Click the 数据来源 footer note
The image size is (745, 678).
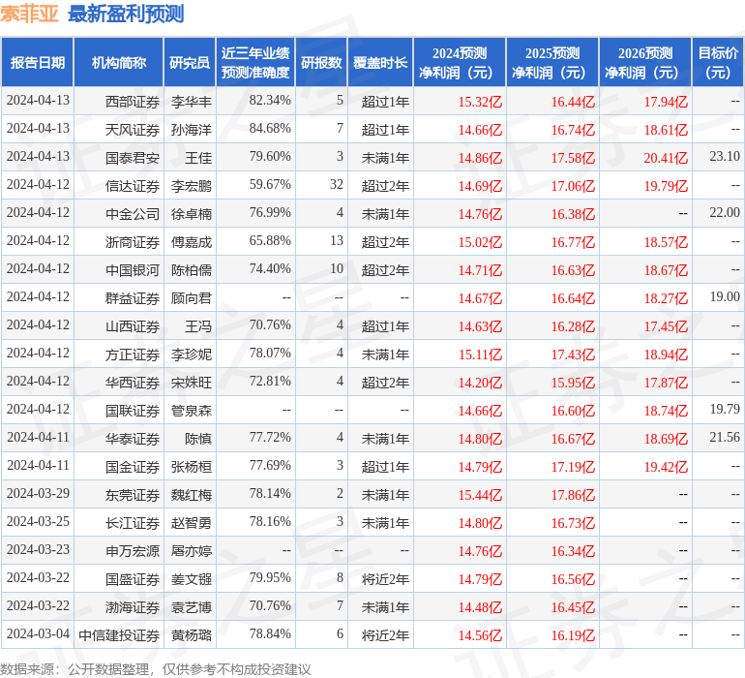pos(155,668)
